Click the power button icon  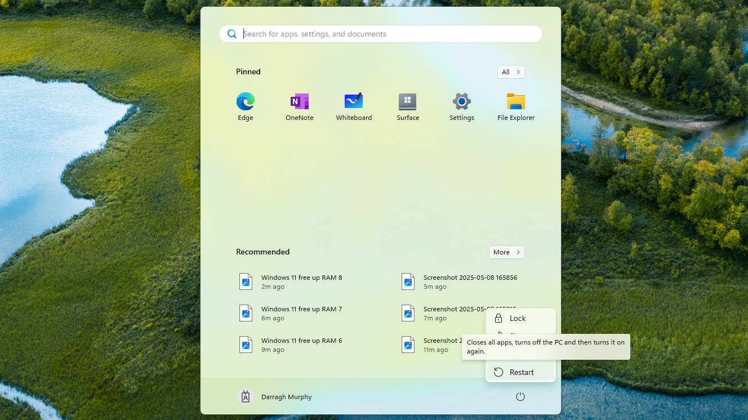tap(520, 396)
